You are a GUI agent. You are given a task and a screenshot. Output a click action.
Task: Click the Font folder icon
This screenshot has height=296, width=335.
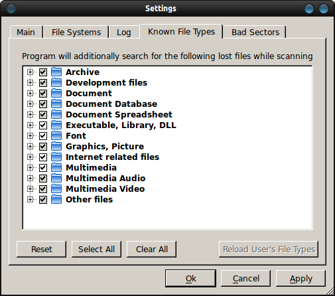[x=56, y=135]
